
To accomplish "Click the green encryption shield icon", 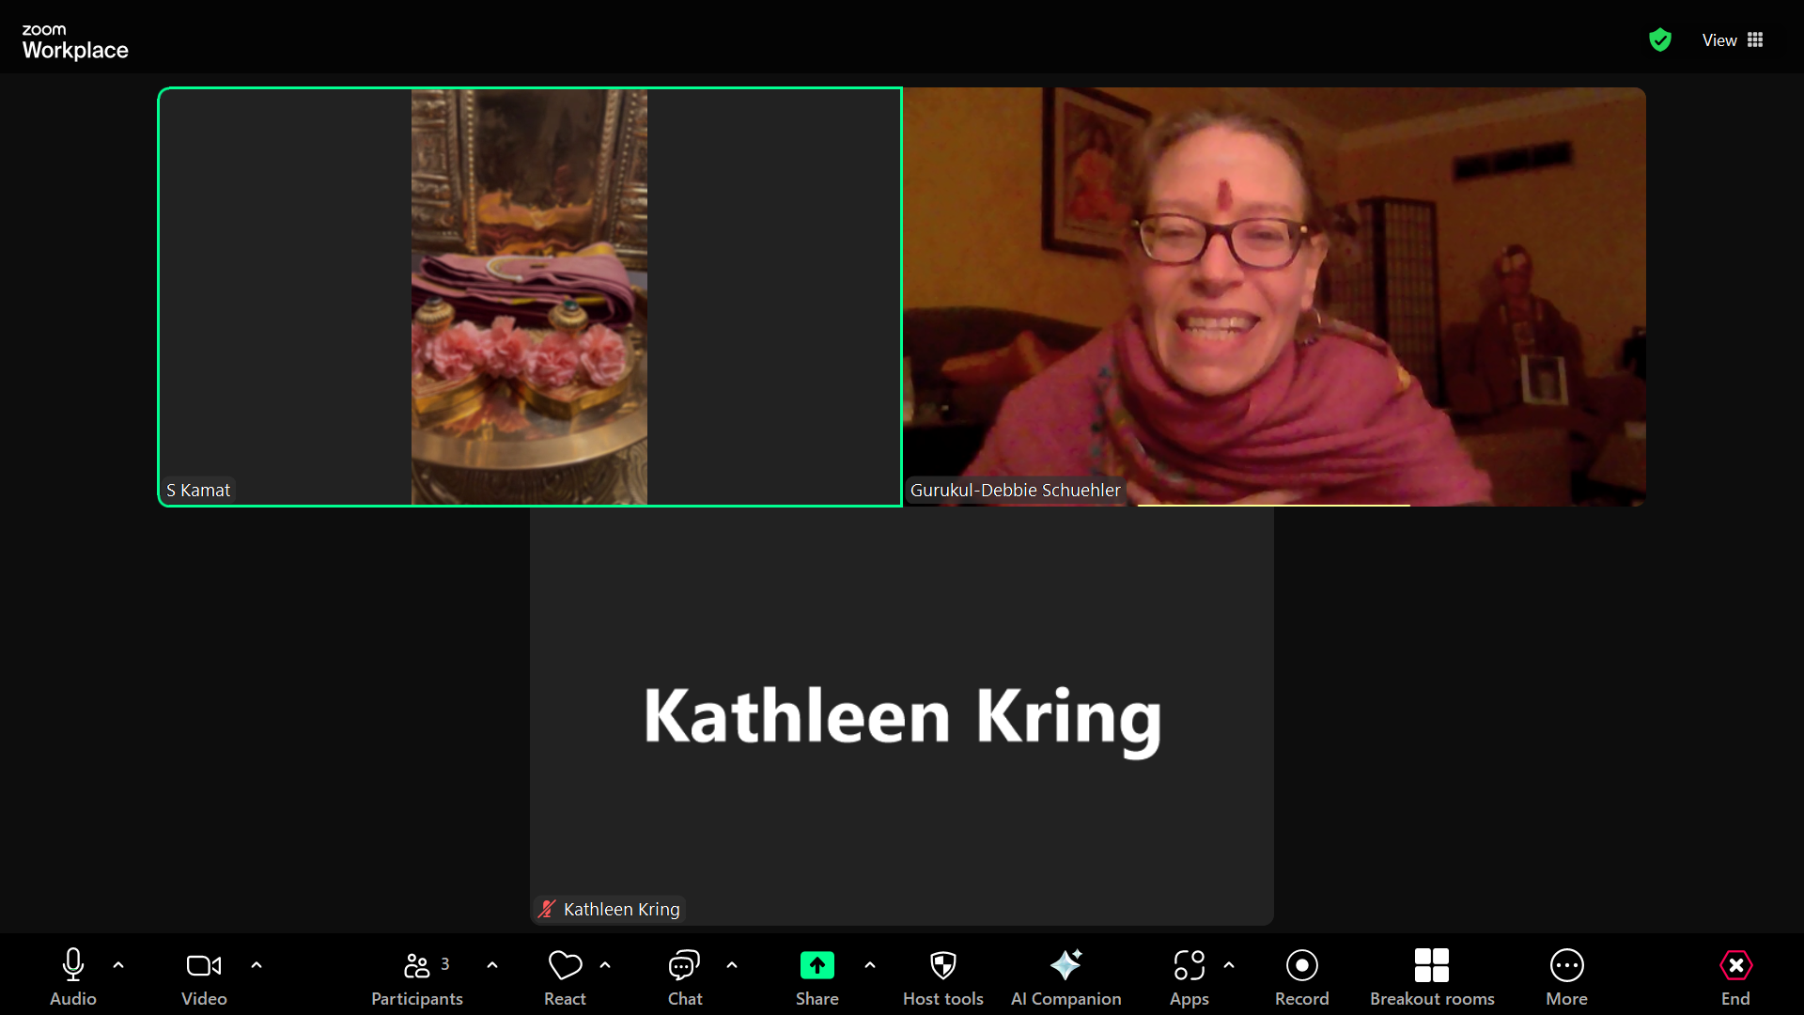I will pyautogui.click(x=1660, y=40).
